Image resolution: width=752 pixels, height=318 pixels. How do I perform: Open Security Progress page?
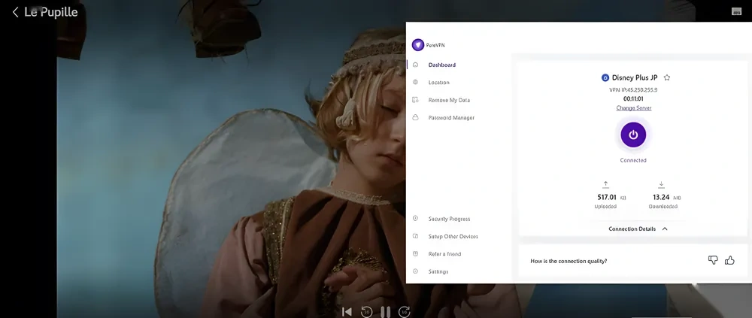449,219
